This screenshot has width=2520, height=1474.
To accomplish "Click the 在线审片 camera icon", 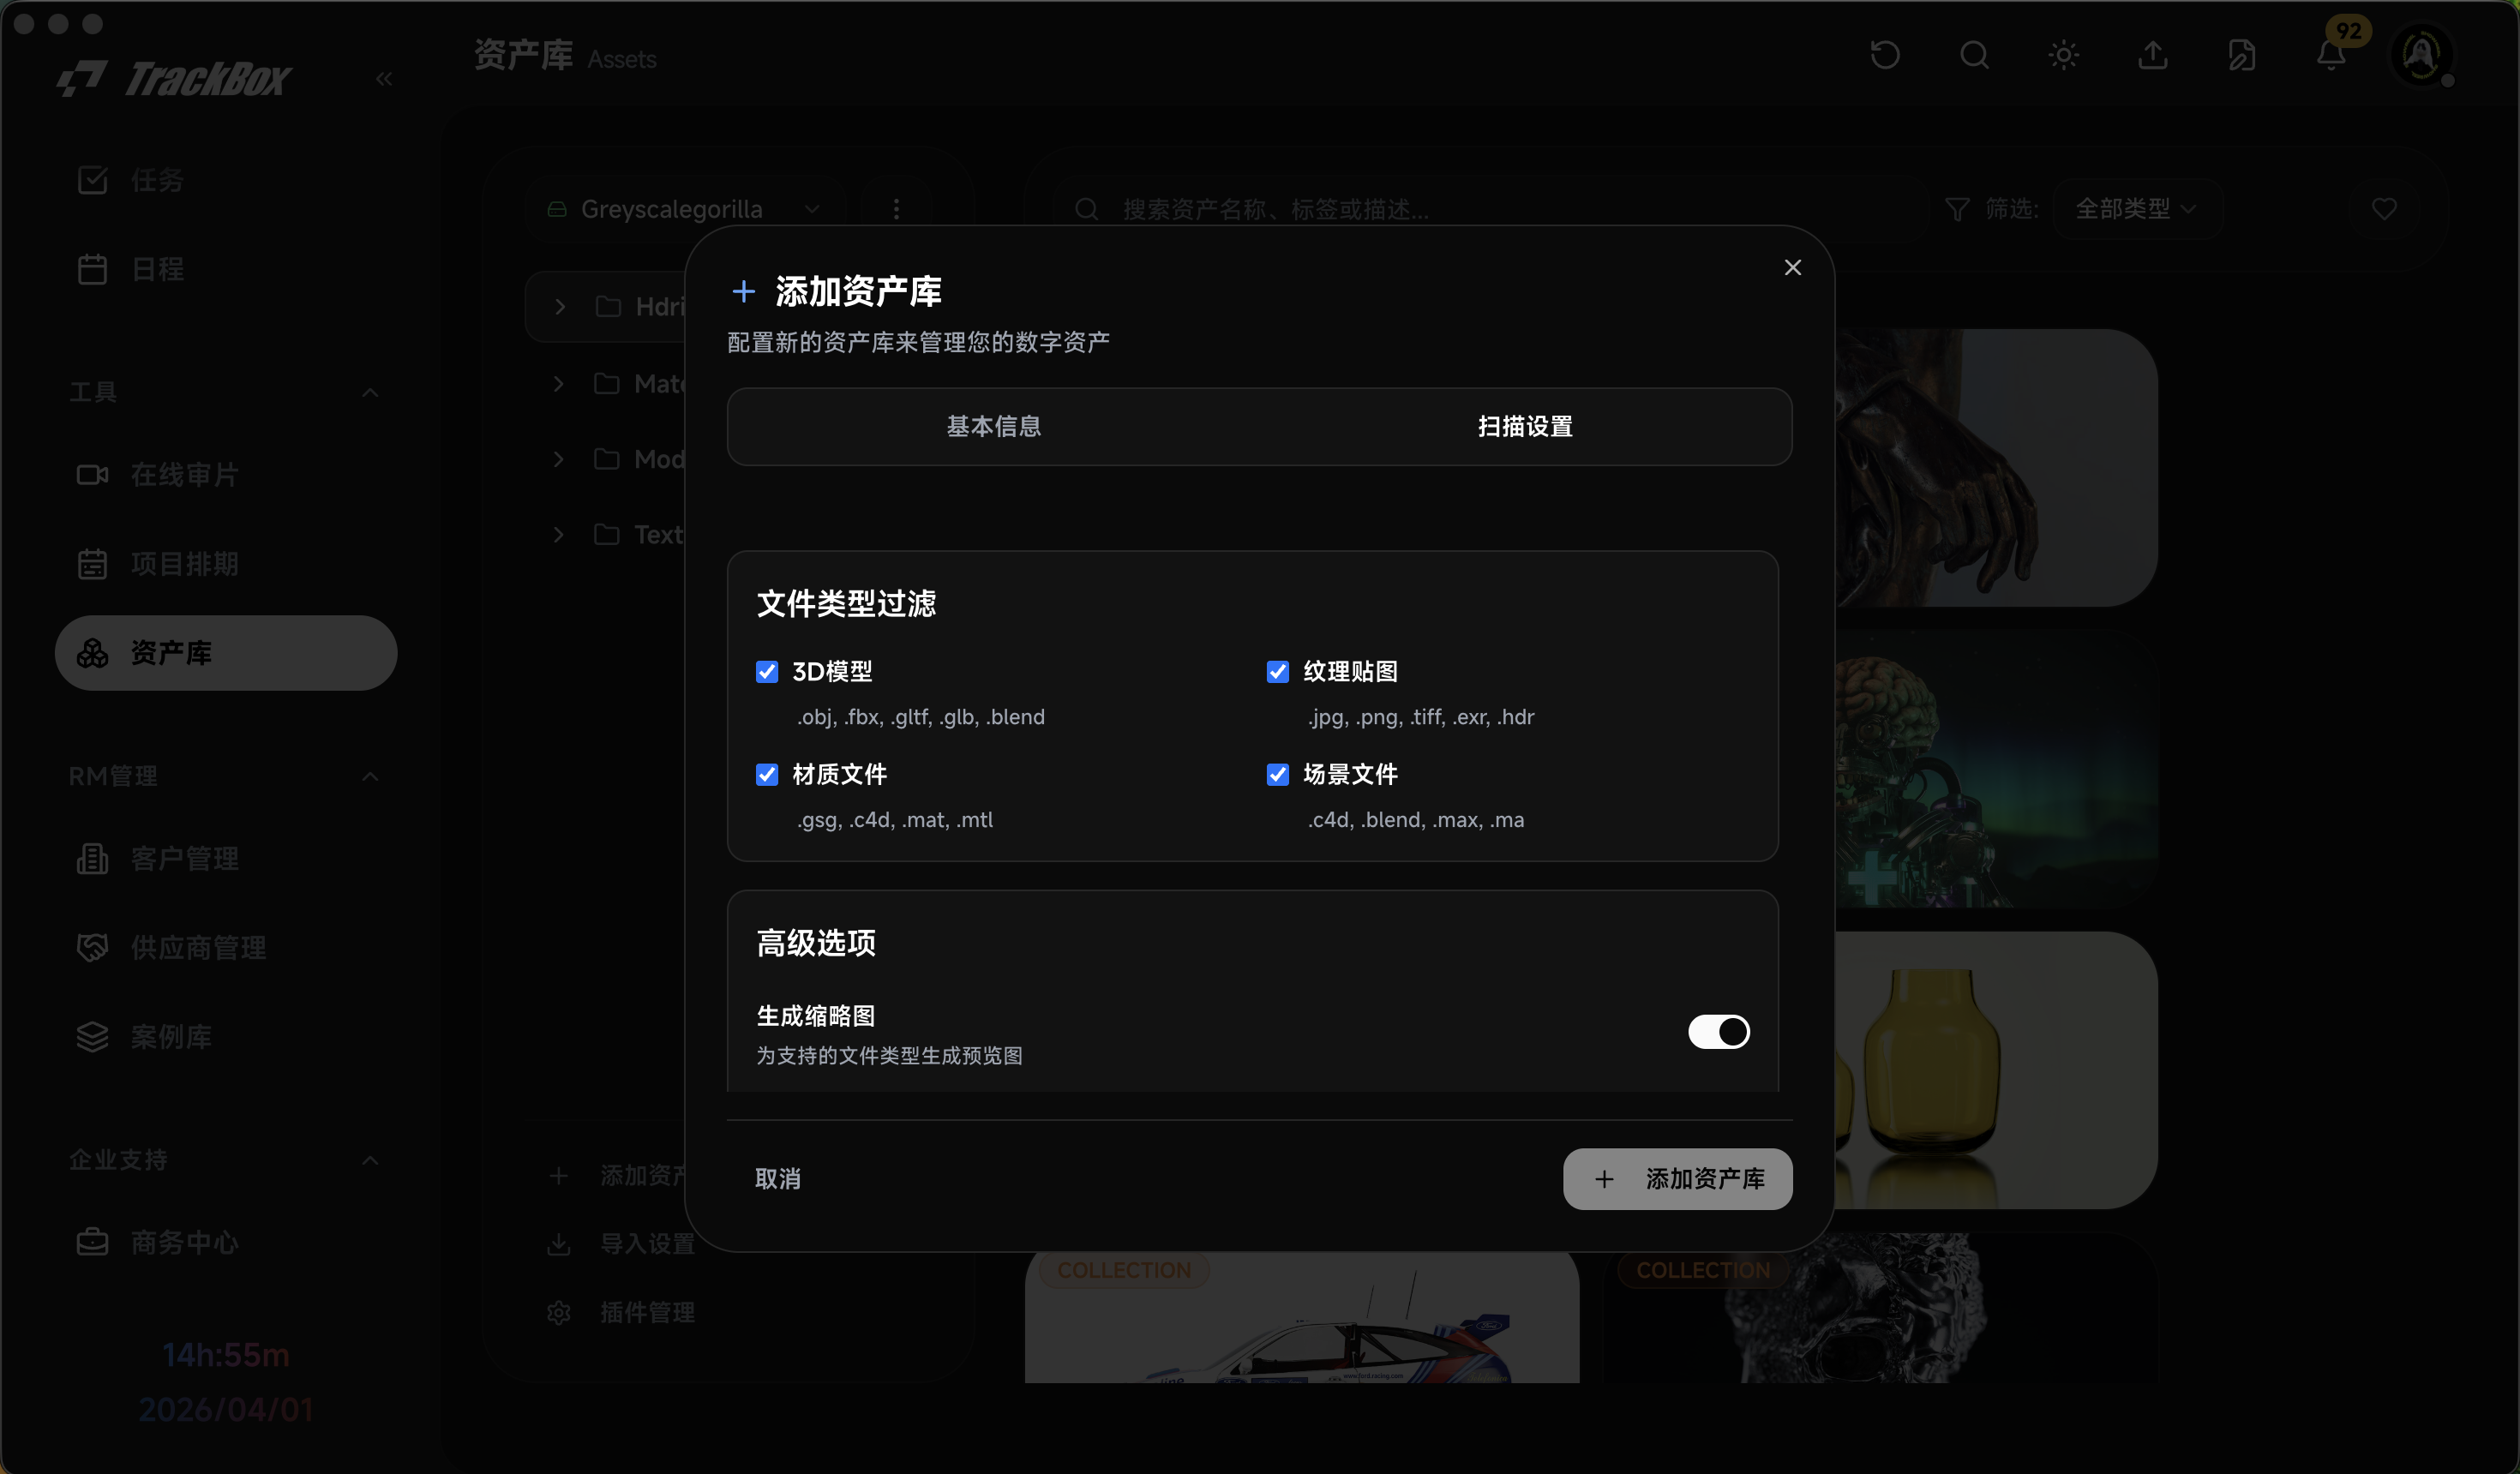I will (92, 475).
